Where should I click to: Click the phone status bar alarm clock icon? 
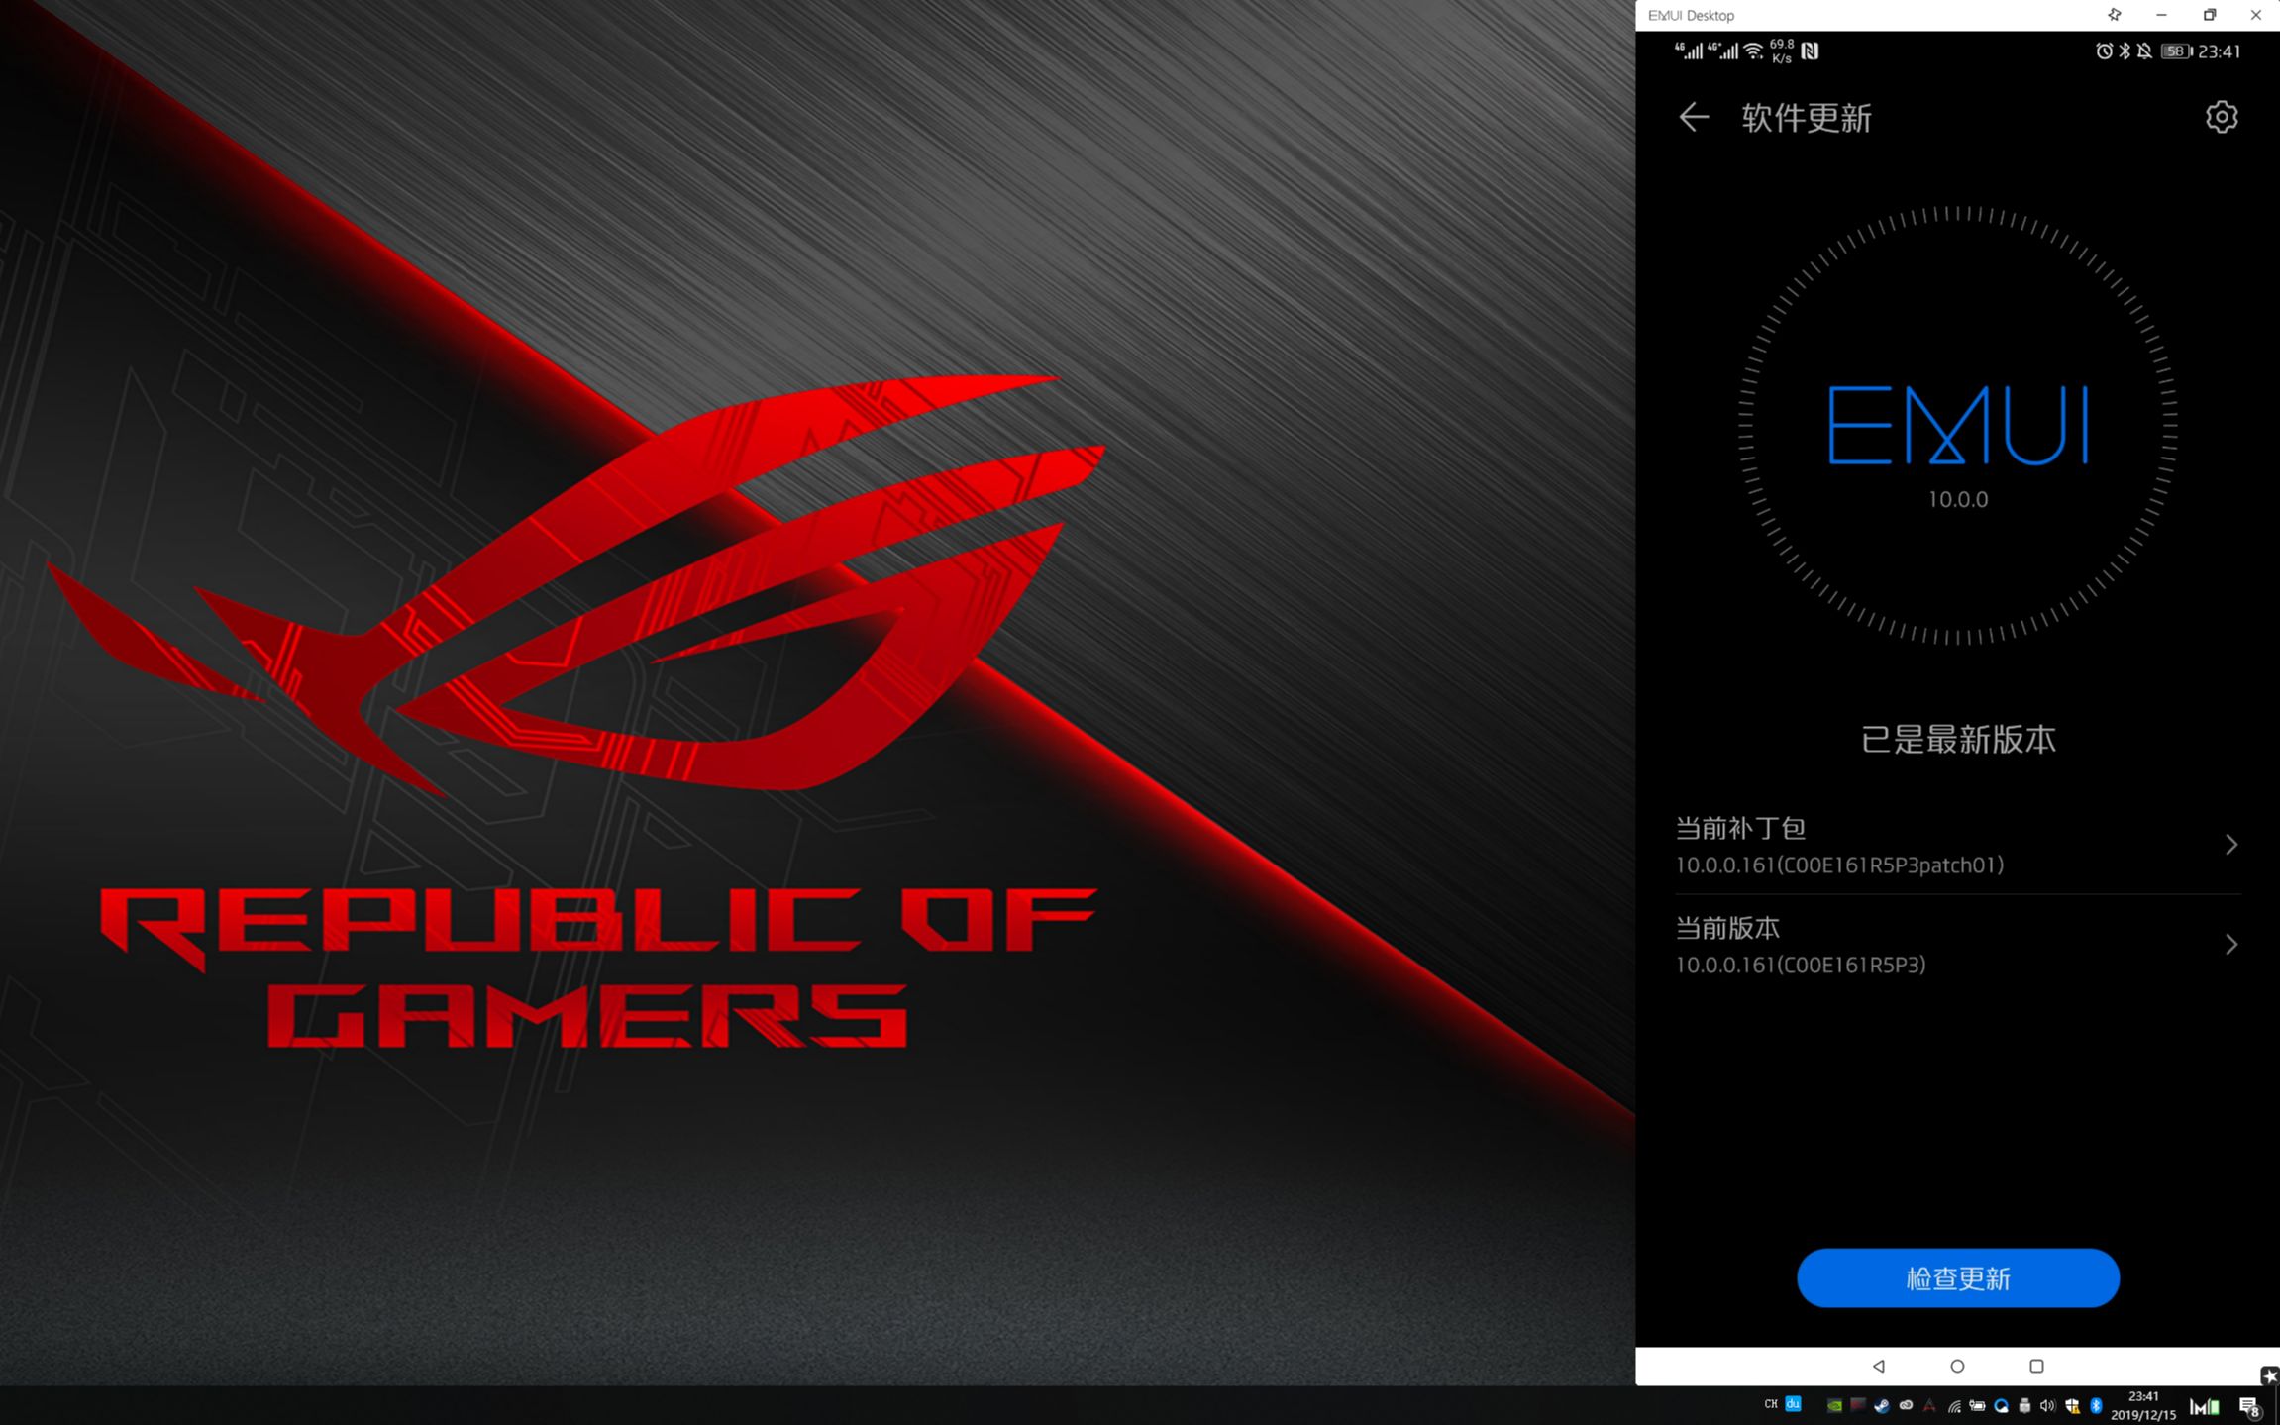pyautogui.click(x=2104, y=51)
